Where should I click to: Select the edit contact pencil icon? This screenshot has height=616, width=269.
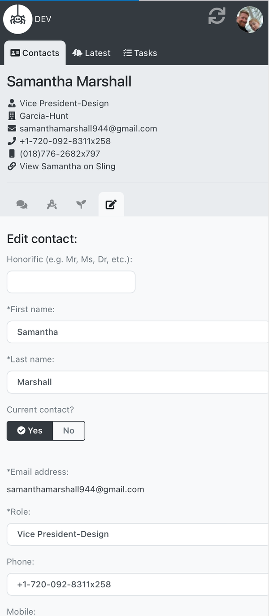tap(111, 205)
